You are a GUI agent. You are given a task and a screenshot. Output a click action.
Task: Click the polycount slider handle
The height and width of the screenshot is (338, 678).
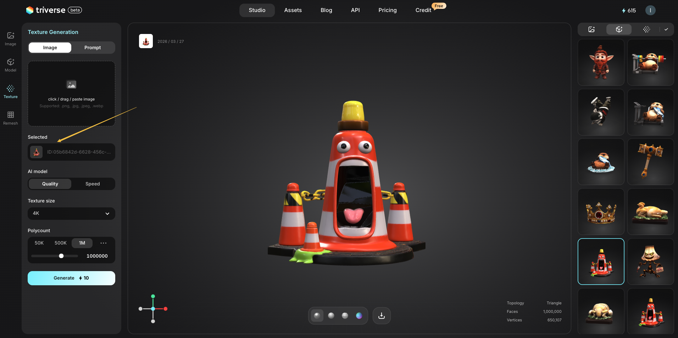61,256
